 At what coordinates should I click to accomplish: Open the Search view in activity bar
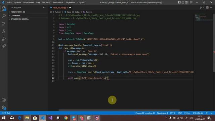click(4, 16)
